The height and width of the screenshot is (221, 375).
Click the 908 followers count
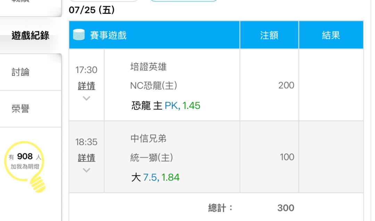[25, 156]
